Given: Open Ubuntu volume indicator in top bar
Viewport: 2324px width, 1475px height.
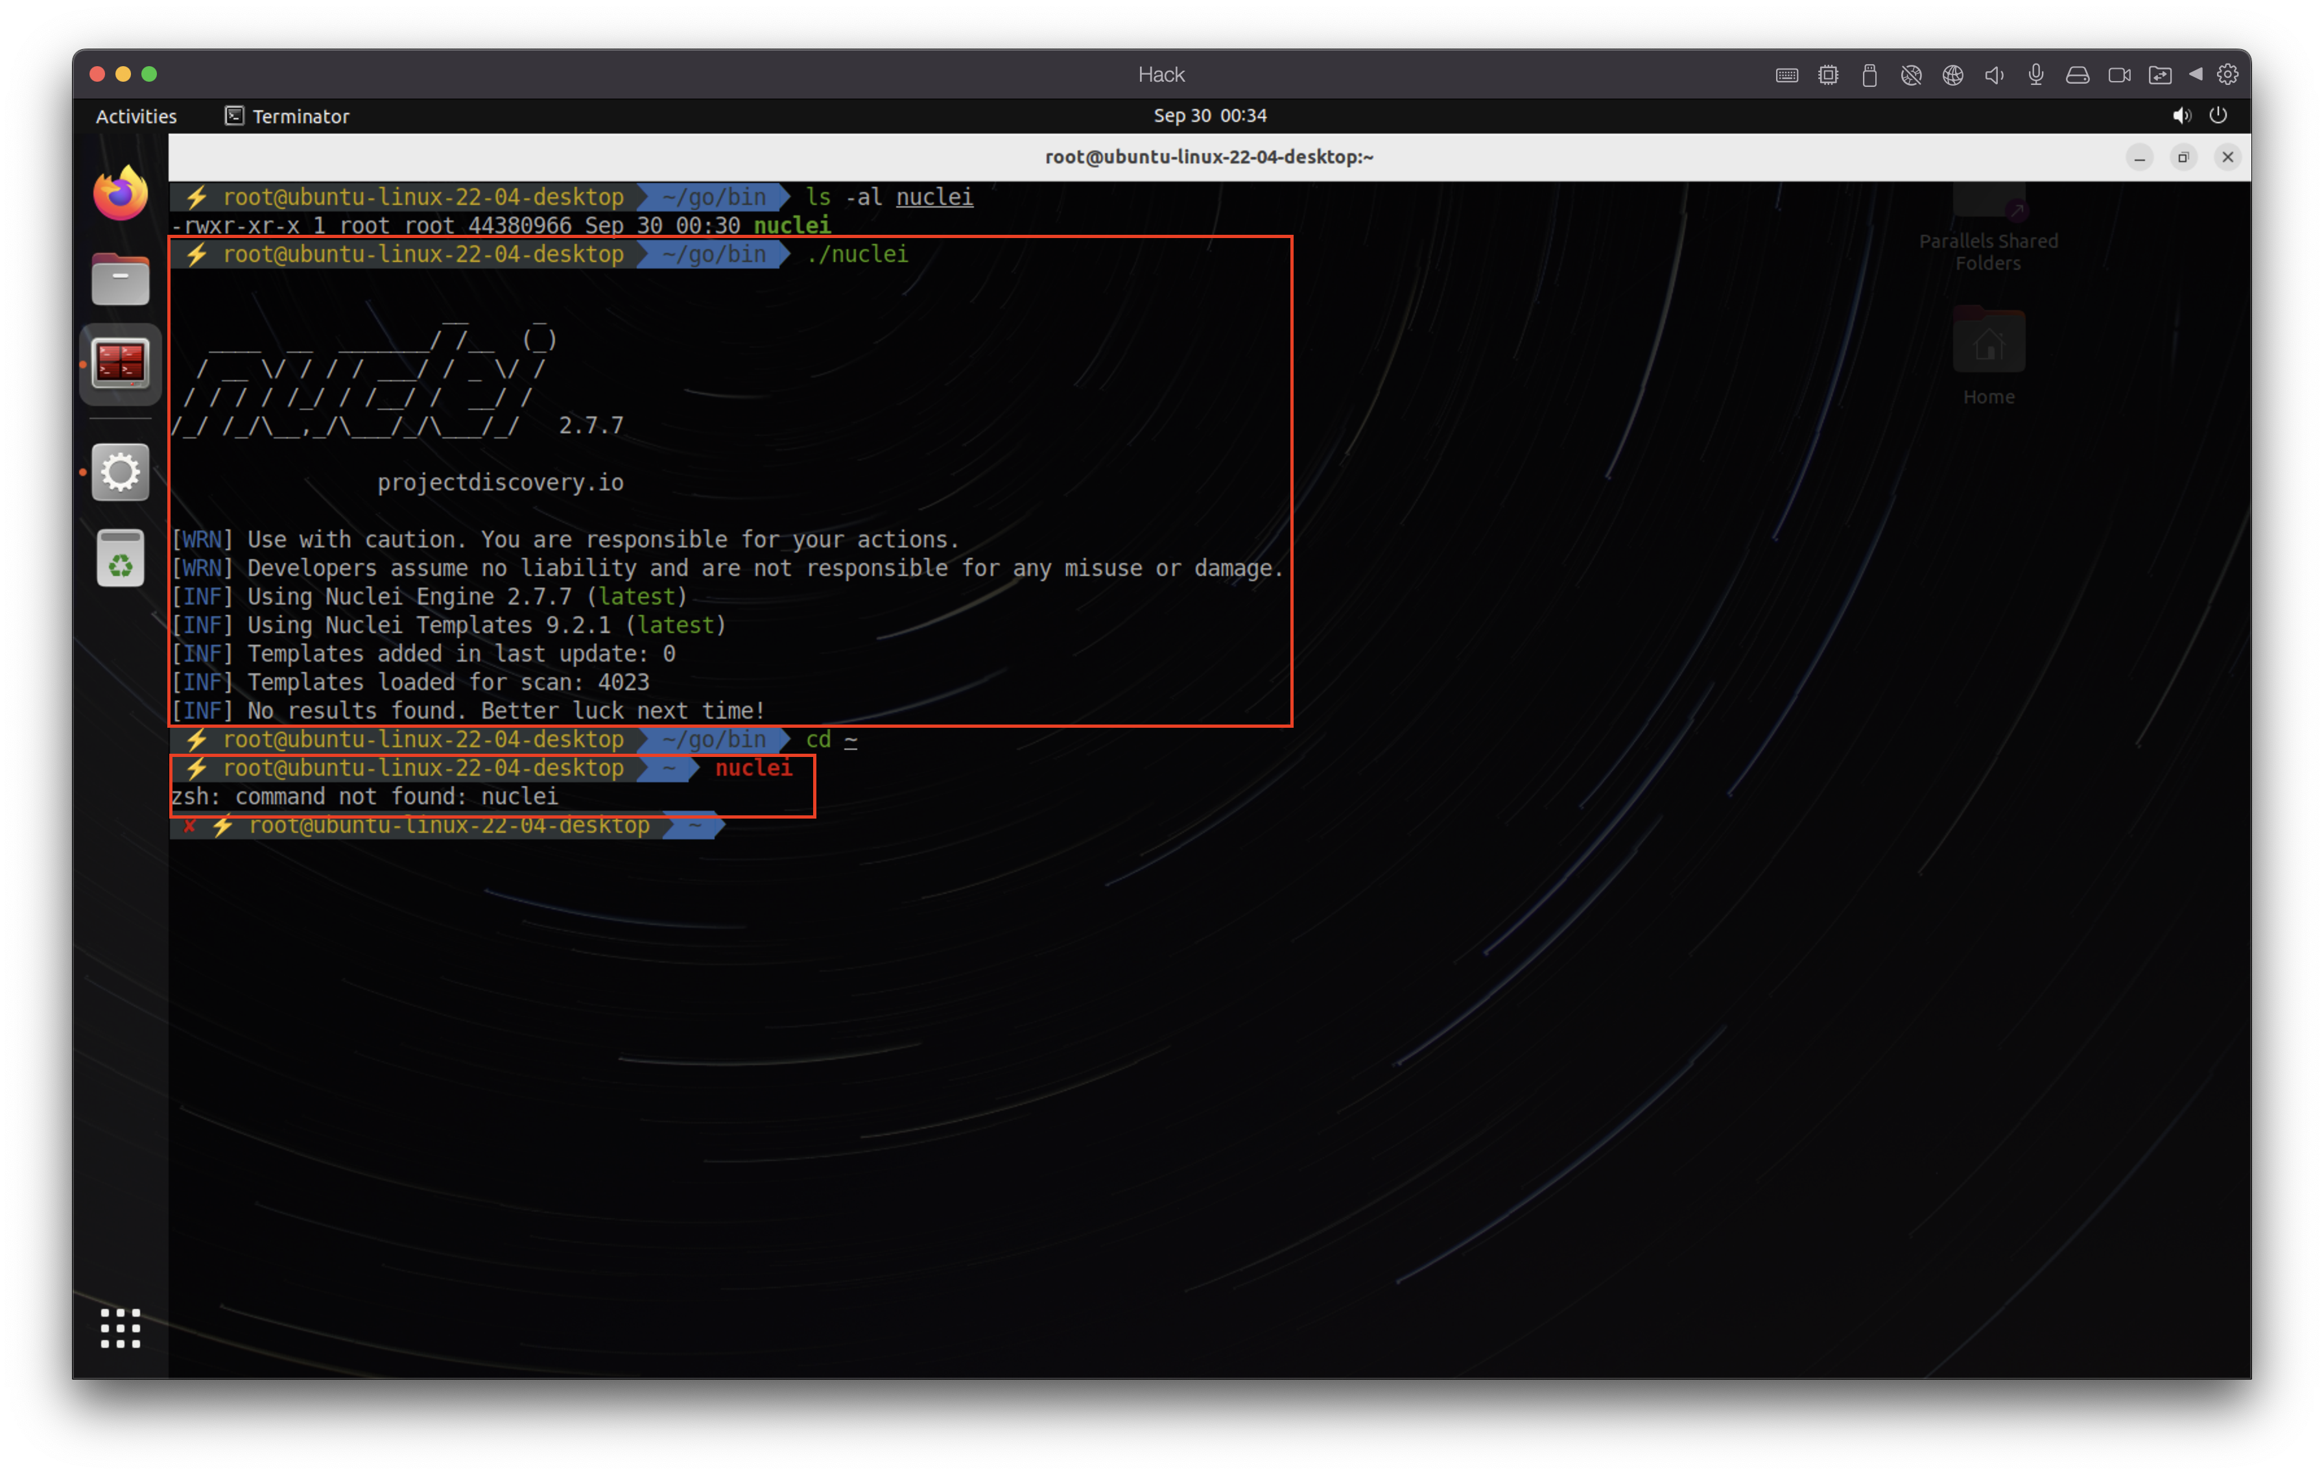Looking at the screenshot, I should coord(2181,116).
